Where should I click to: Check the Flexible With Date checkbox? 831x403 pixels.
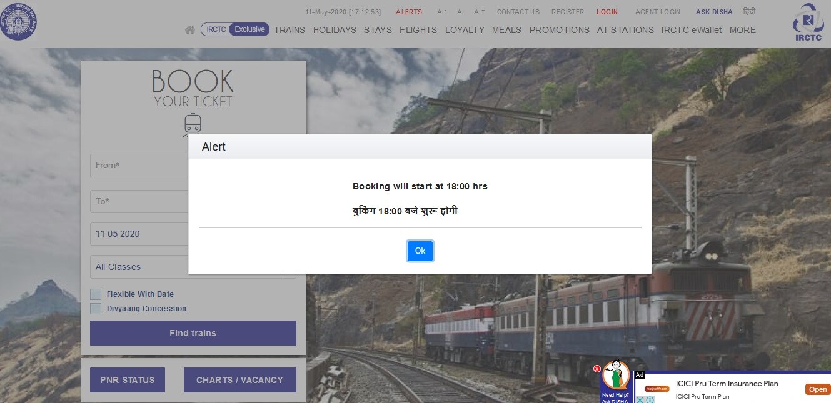pos(96,294)
